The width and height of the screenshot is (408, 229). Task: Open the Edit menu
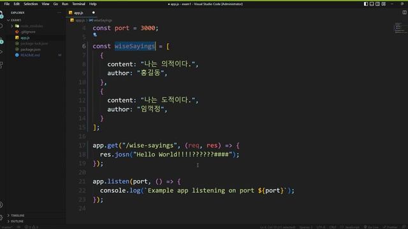pyautogui.click(x=17, y=4)
